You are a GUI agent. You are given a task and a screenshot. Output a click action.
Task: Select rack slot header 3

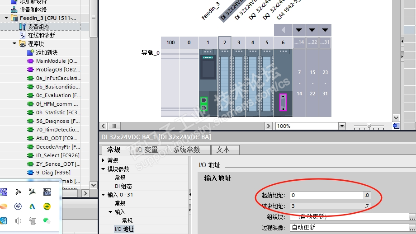point(239,42)
